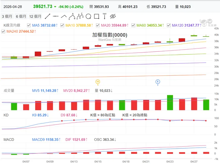This screenshot has width=220, height=164.
Task: Click the MACD9 1158.35 value
Action: tap(46, 140)
